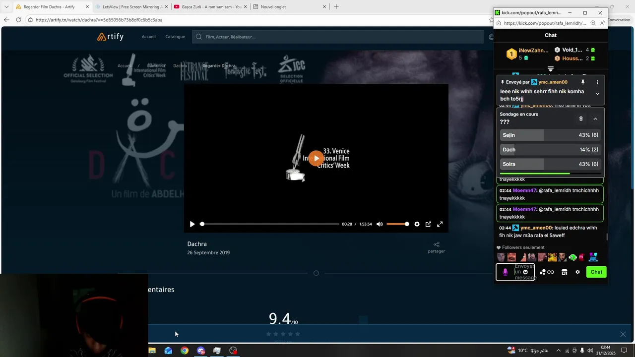Viewport: 635px width, 357px height.
Task: Open emoji picker in chat message box
Action: pos(525,272)
